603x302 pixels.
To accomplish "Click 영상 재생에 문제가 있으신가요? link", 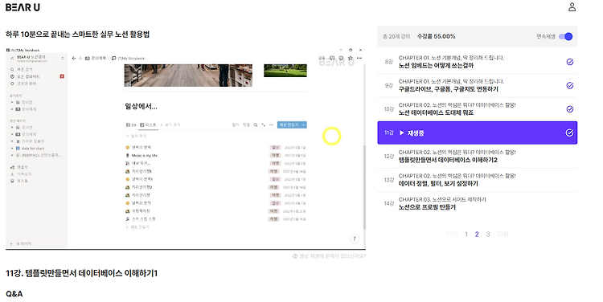I will pyautogui.click(x=333, y=256).
